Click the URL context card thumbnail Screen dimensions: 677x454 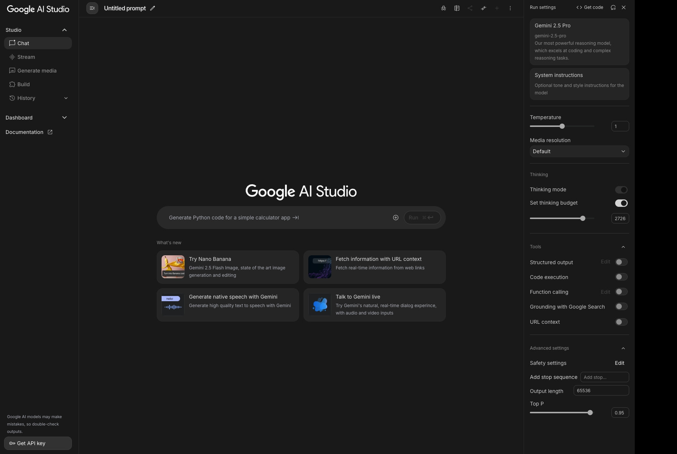tap(320, 267)
